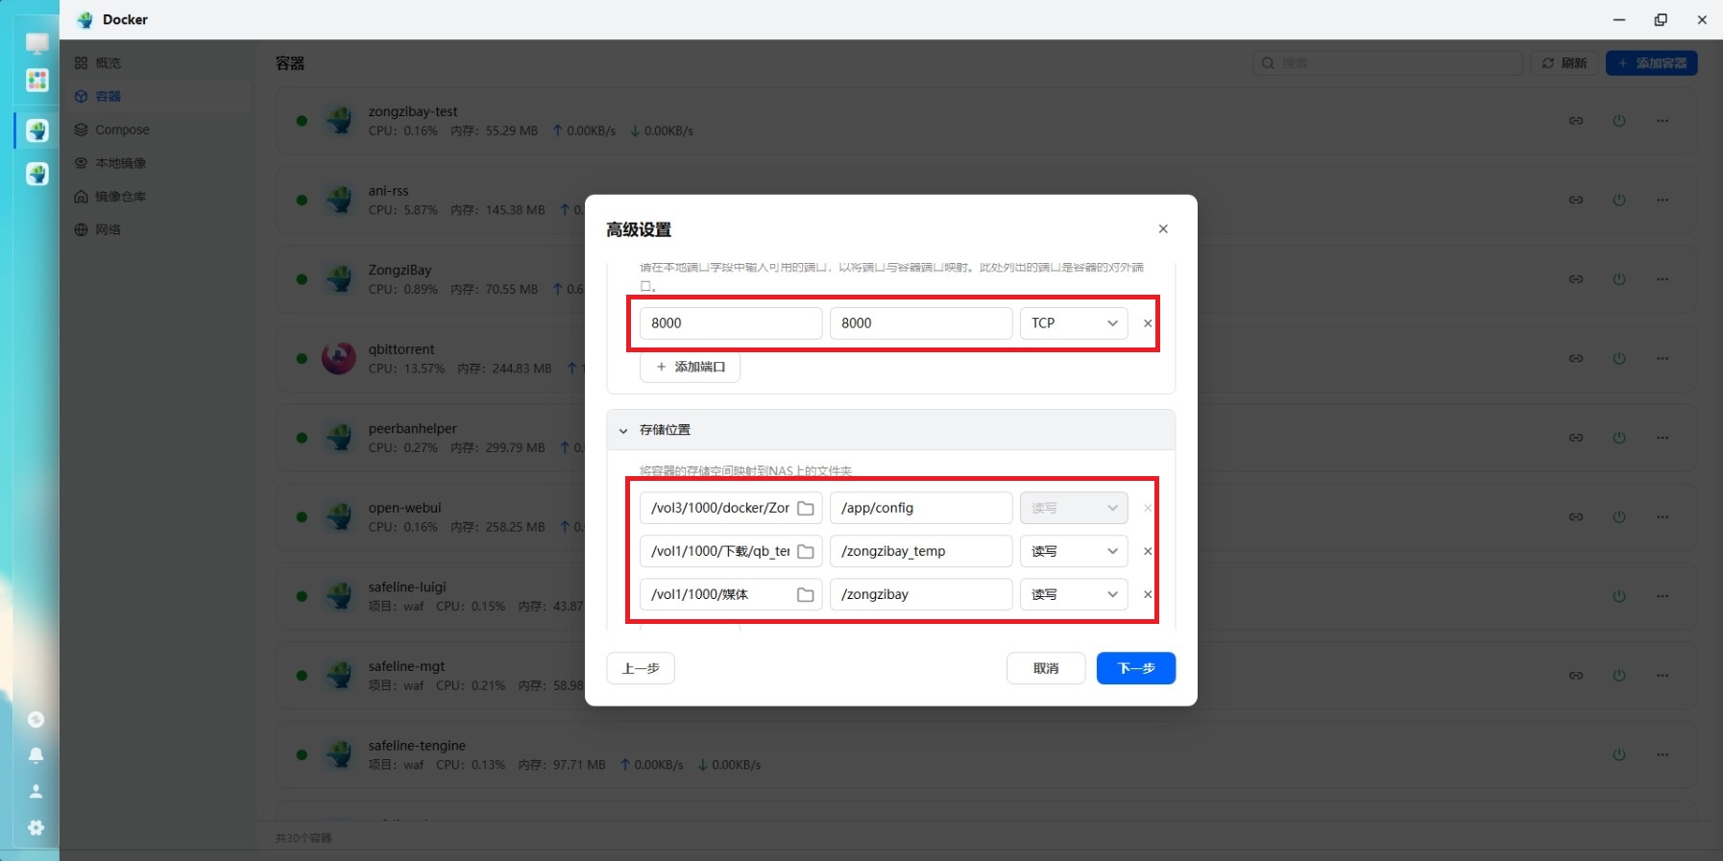Open 镜像仓库 in the sidebar

coord(159,197)
